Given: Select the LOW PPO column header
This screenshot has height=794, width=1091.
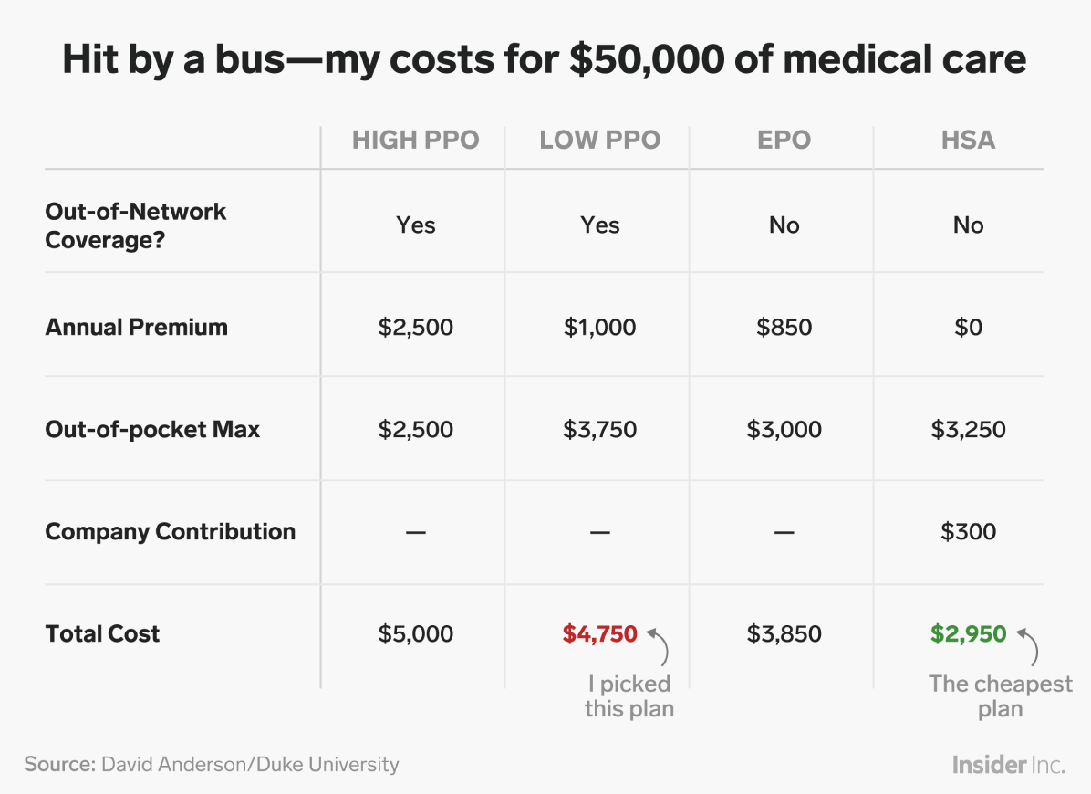Looking at the screenshot, I should [x=599, y=140].
